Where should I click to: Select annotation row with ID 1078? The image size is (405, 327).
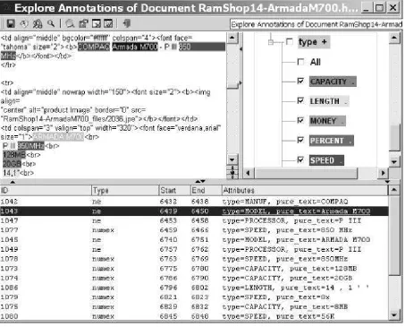[194, 259]
